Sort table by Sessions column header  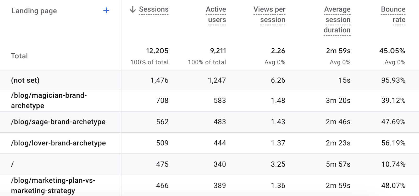tap(153, 9)
